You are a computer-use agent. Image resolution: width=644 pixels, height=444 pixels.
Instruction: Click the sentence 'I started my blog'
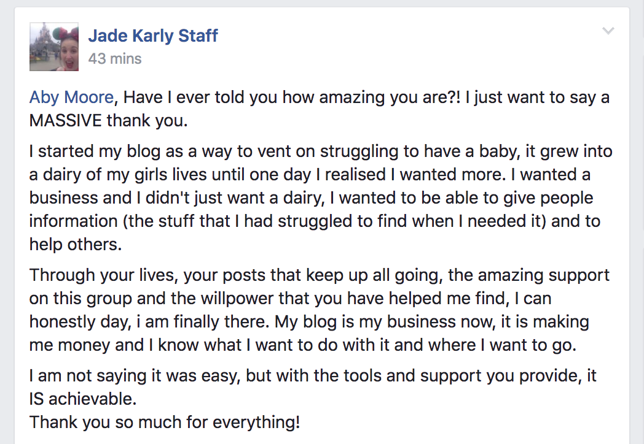(x=95, y=151)
